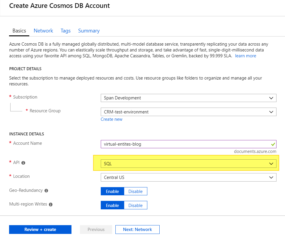Viewport: 285px width, 238px height.
Task: Click the Geo-Redundancy label text
Action: pyautogui.click(x=26, y=190)
